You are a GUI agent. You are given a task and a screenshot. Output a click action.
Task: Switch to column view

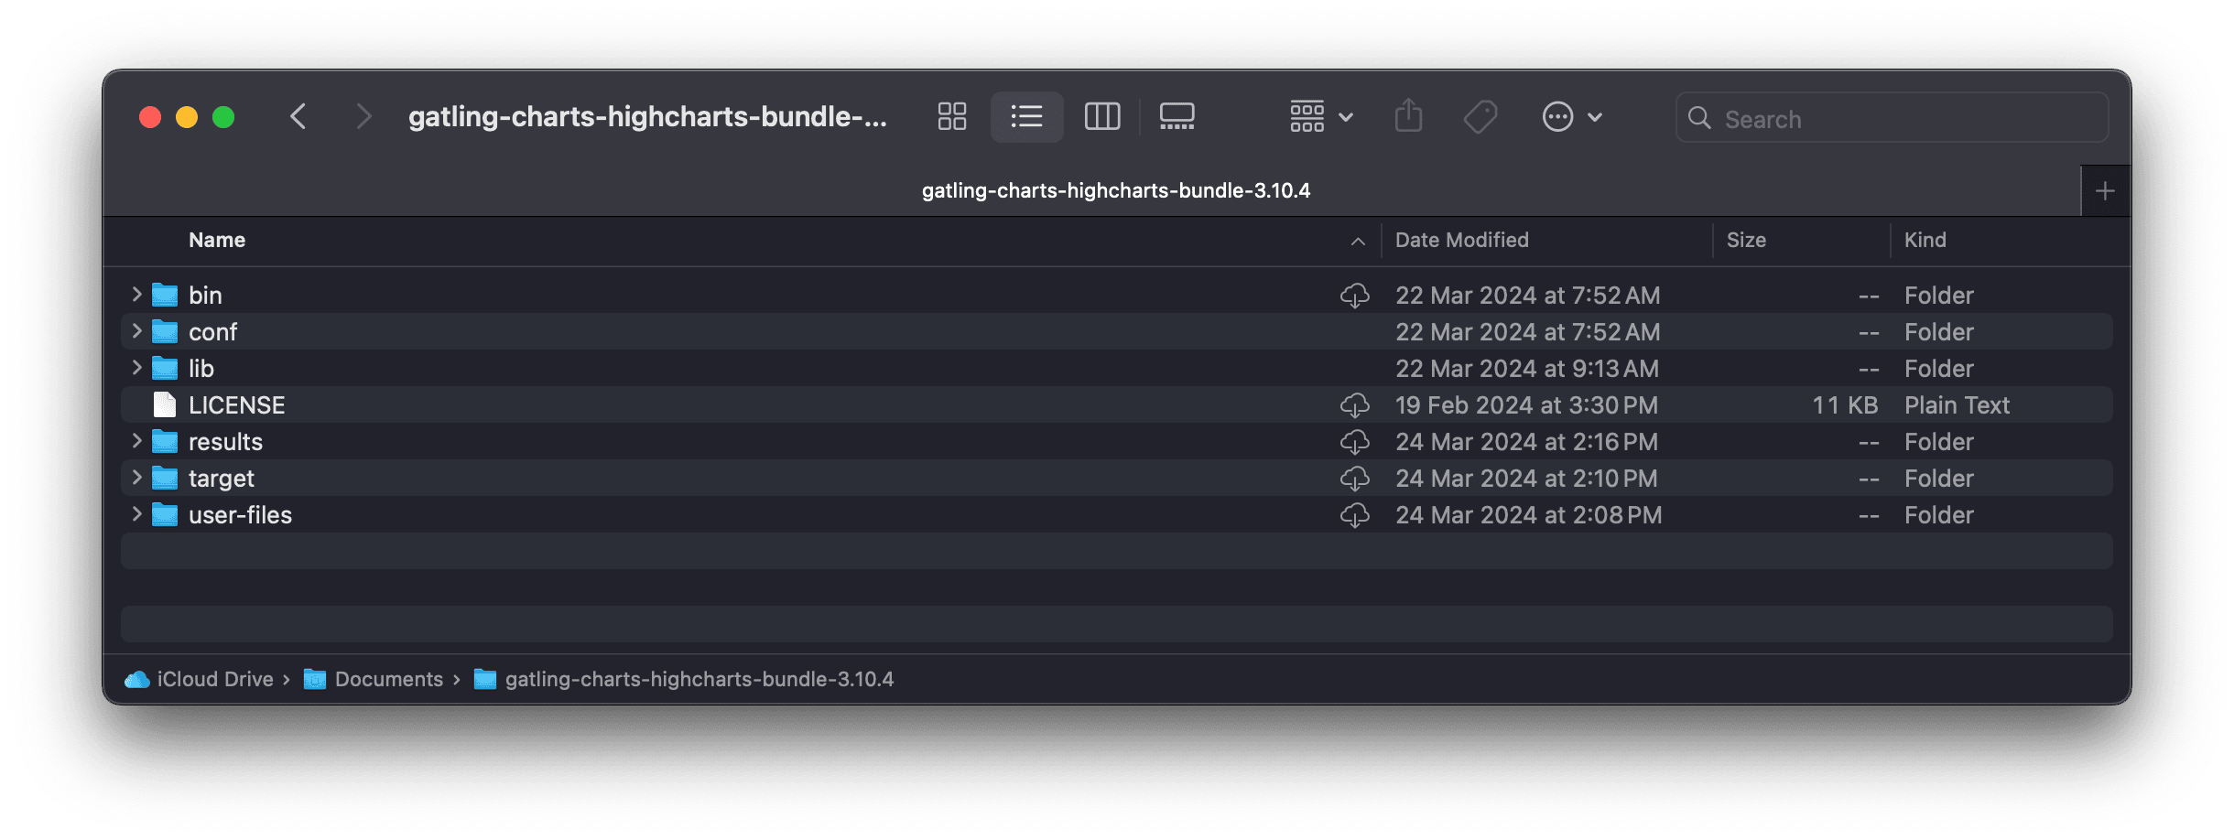pyautogui.click(x=1102, y=117)
